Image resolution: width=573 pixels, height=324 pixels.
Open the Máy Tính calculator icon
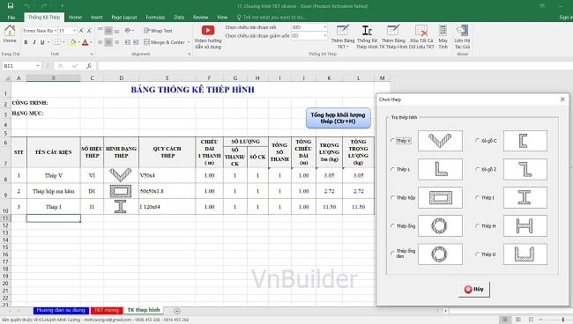pyautogui.click(x=443, y=31)
